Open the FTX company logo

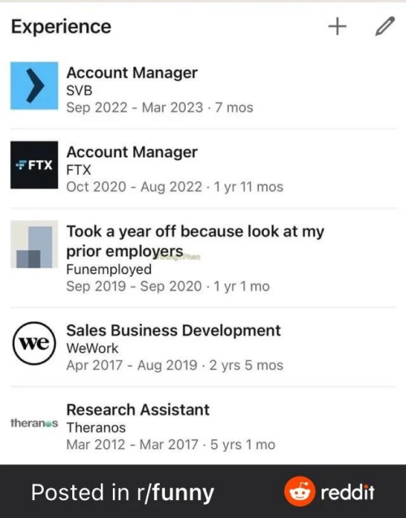pos(34,165)
